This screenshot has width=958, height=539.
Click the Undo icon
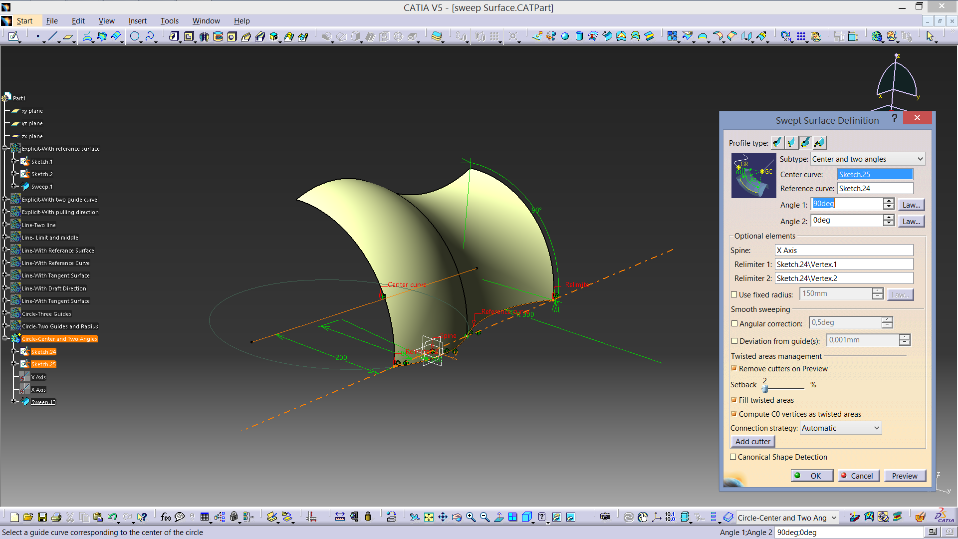coord(112,517)
